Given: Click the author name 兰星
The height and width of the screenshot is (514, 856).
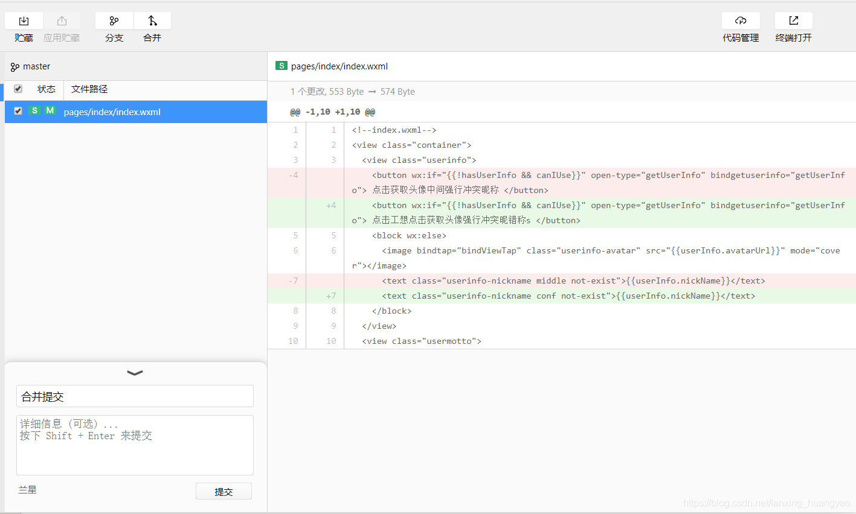Looking at the screenshot, I should [27, 489].
